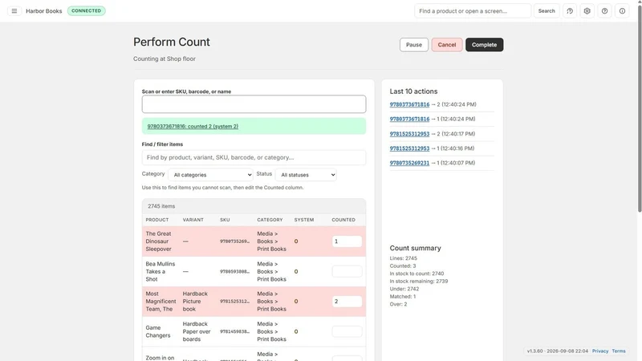This screenshot has width=642, height=361.
Task: Click 'Over: 2' summary line
Action: tap(398, 304)
